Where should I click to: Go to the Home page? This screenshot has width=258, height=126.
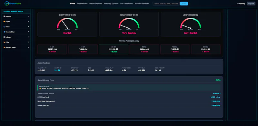click(73, 4)
